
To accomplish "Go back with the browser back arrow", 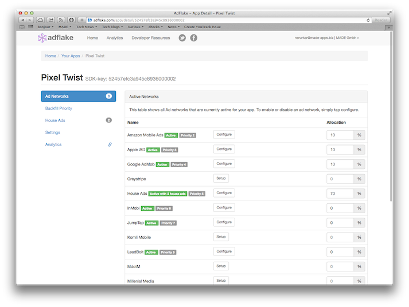I will point(23,20).
